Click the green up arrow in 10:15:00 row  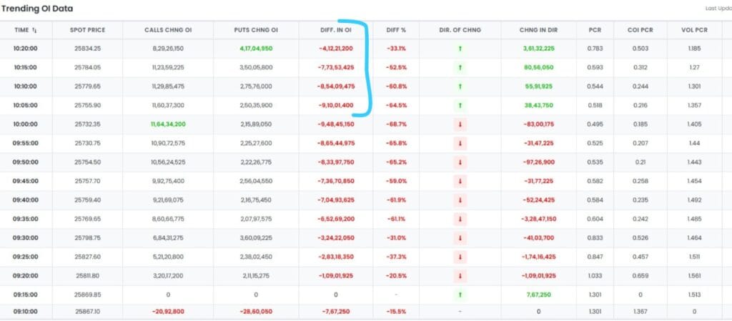460,68
